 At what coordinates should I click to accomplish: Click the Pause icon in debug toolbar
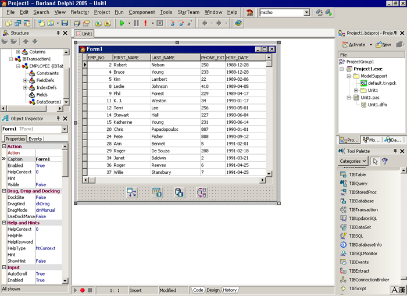coord(136,23)
